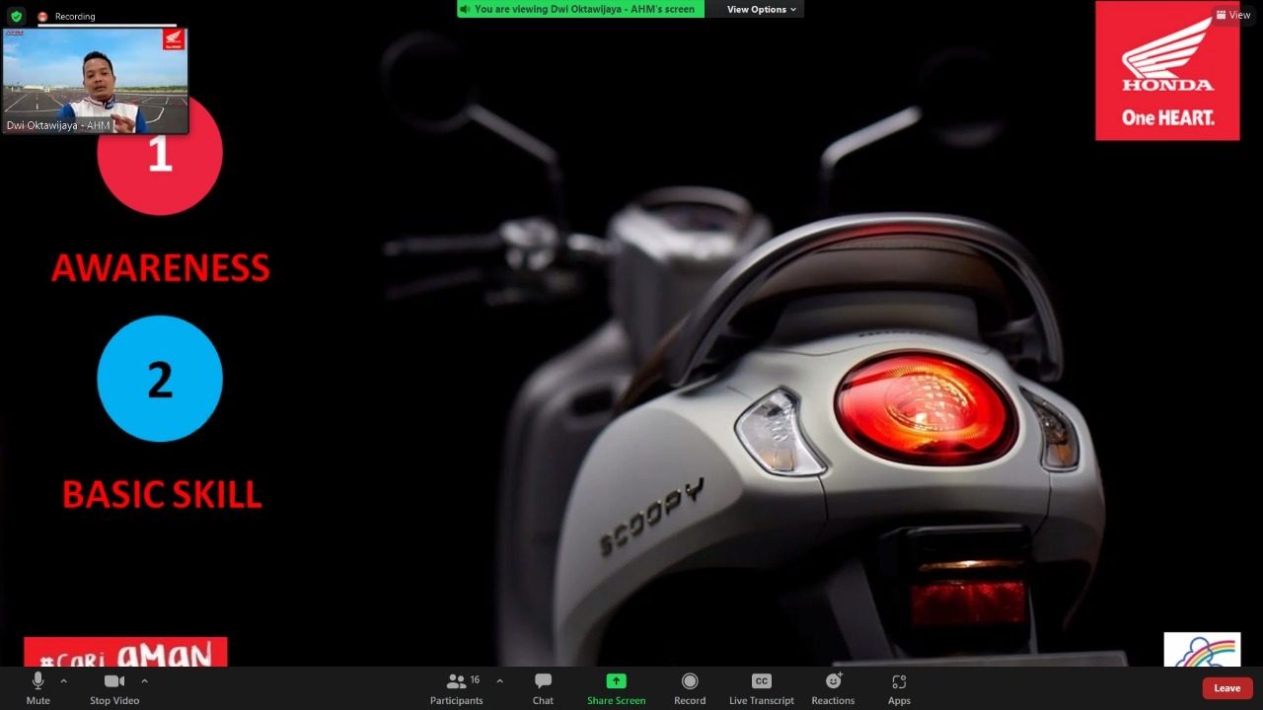Click the green encryption shield icon

tap(16, 17)
